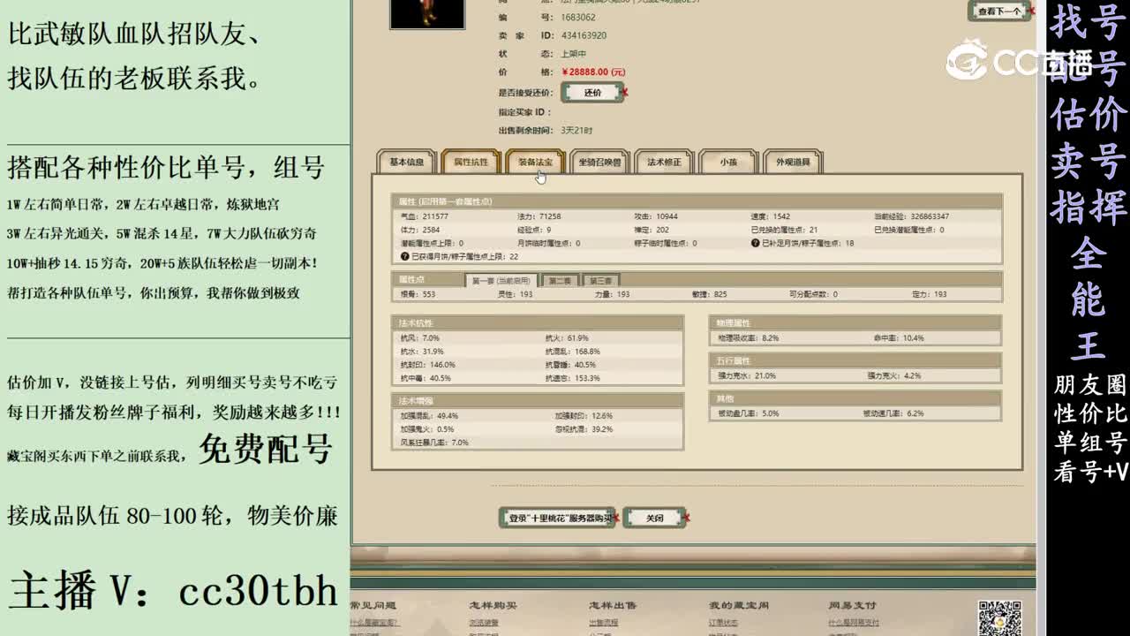This screenshot has height=636, width=1130.
Task: Switch to the 属性抗性 tab
Action: 471,163
